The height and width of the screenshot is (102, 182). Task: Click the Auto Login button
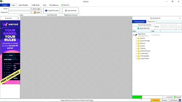point(36,9)
